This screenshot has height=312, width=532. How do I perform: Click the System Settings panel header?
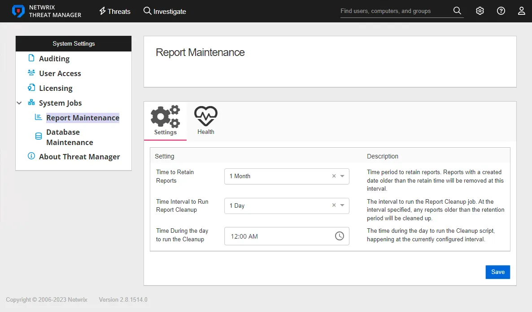click(x=74, y=44)
